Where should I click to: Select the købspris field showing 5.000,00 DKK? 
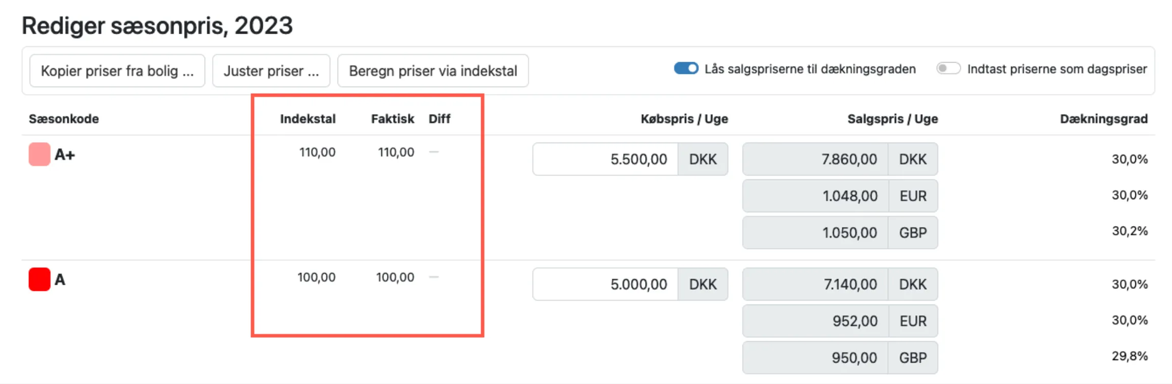pos(606,284)
